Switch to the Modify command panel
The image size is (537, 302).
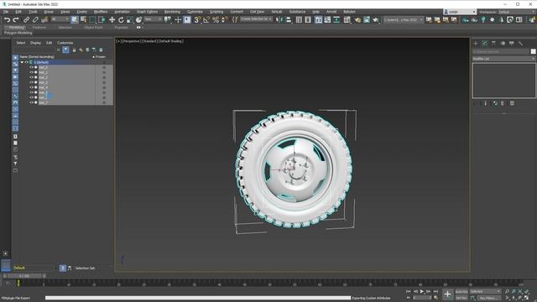click(484, 43)
